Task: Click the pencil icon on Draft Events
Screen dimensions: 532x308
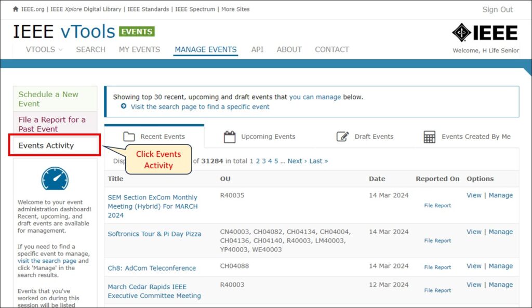Action: point(343,137)
